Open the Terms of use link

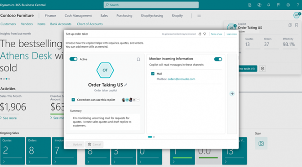tap(217, 34)
